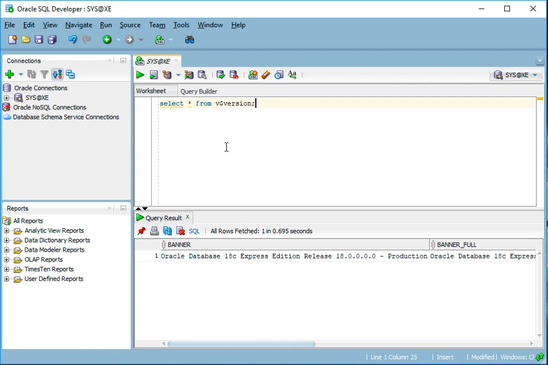
Task: Click the Unshared SQL Worksheet icon
Action: point(253,75)
